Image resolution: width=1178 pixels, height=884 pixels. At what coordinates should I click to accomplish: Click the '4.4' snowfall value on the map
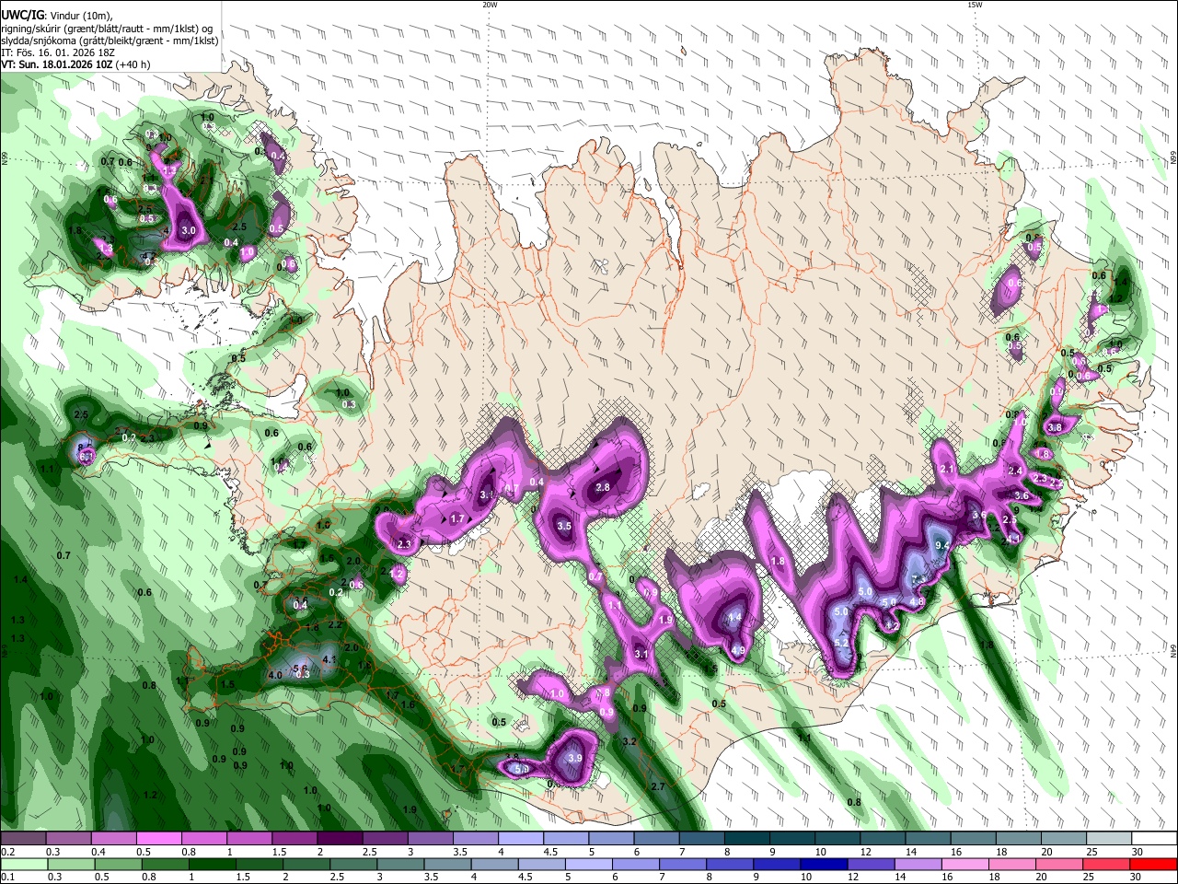tap(734, 617)
